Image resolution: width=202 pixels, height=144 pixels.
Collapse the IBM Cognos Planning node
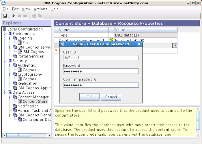[10, 115]
